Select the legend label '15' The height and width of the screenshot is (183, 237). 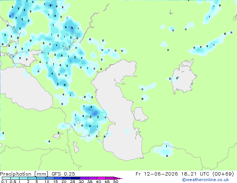tap(55, 182)
